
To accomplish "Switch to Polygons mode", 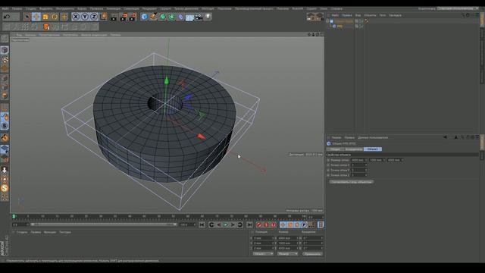I will [5, 96].
